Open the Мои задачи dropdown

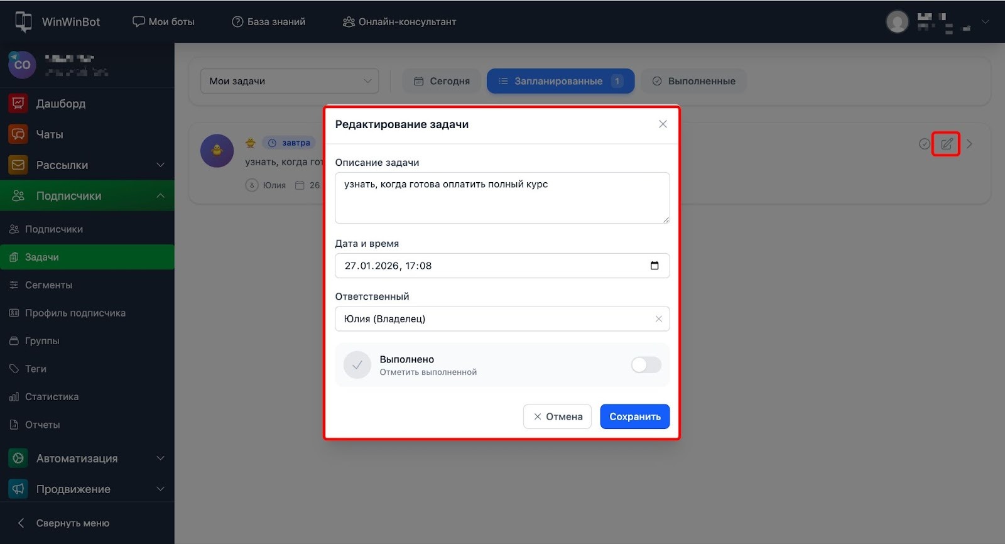click(x=290, y=81)
